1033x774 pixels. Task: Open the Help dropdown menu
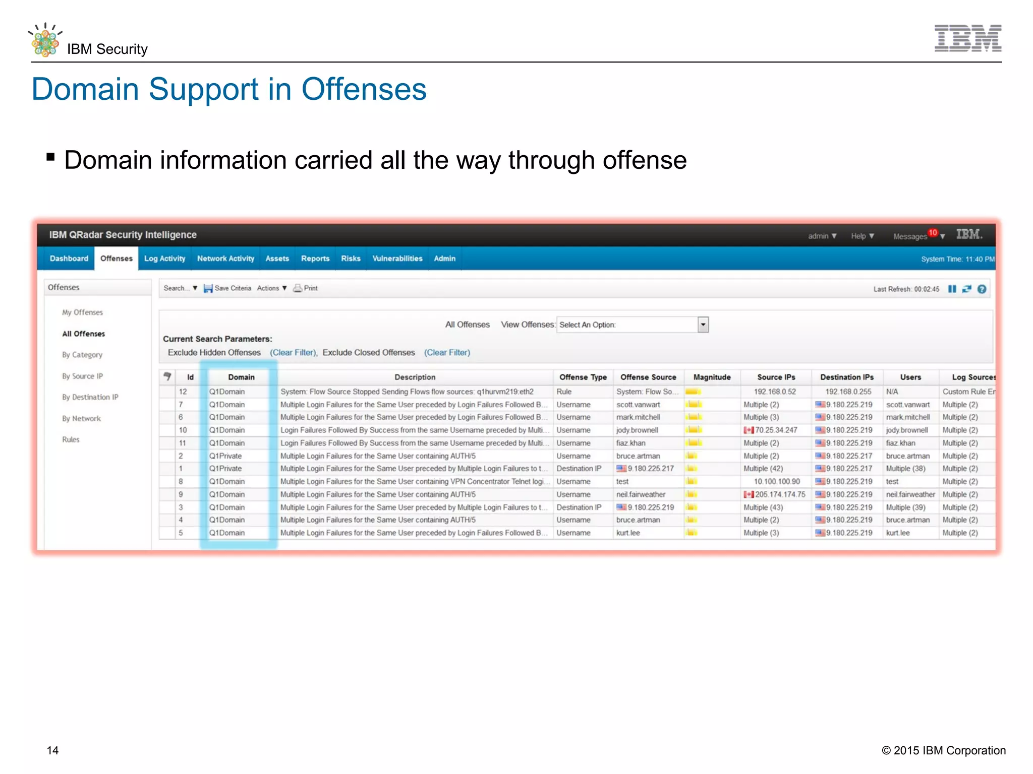[863, 236]
